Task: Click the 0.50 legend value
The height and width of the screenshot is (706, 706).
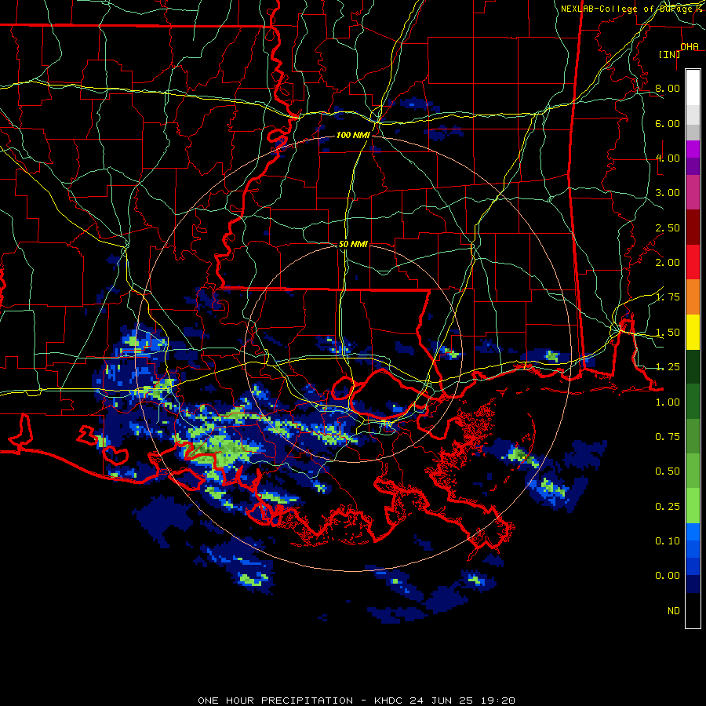Action: 668,471
